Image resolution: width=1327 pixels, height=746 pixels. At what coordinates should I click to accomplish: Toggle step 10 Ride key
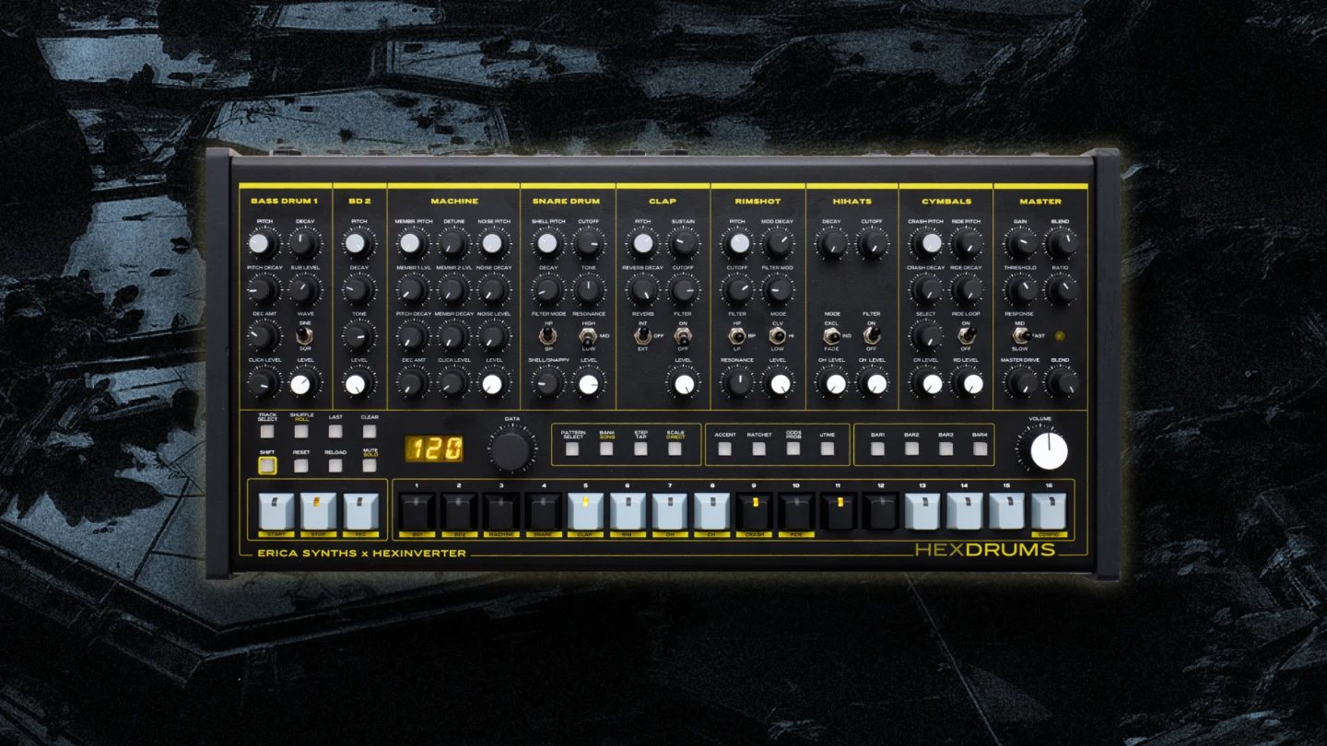[x=796, y=511]
